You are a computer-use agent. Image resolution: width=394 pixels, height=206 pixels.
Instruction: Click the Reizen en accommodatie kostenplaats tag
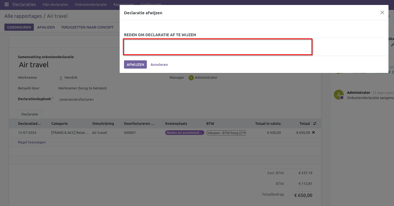(x=184, y=133)
